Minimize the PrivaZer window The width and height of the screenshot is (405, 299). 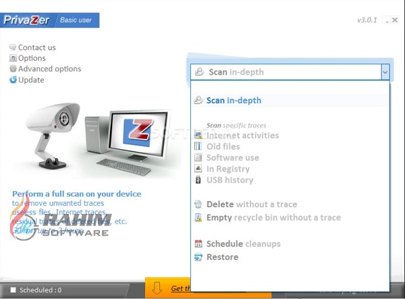tap(387, 20)
